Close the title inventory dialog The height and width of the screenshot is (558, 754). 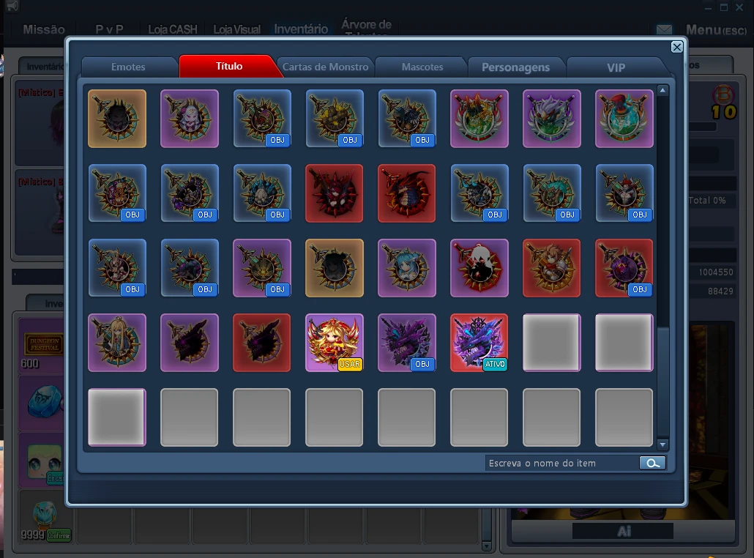[676, 47]
